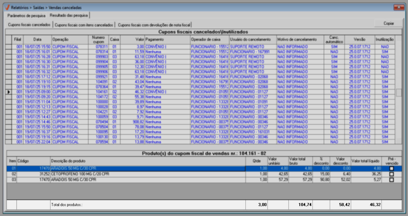Click the Valor total líquido column header

[x=365, y=161]
